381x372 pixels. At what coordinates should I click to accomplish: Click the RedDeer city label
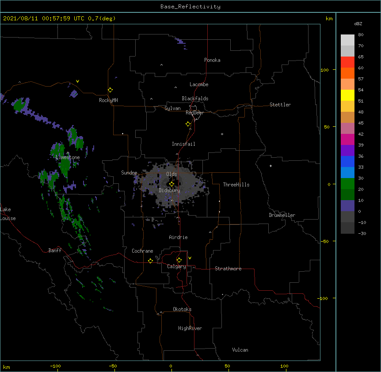pyautogui.click(x=194, y=113)
